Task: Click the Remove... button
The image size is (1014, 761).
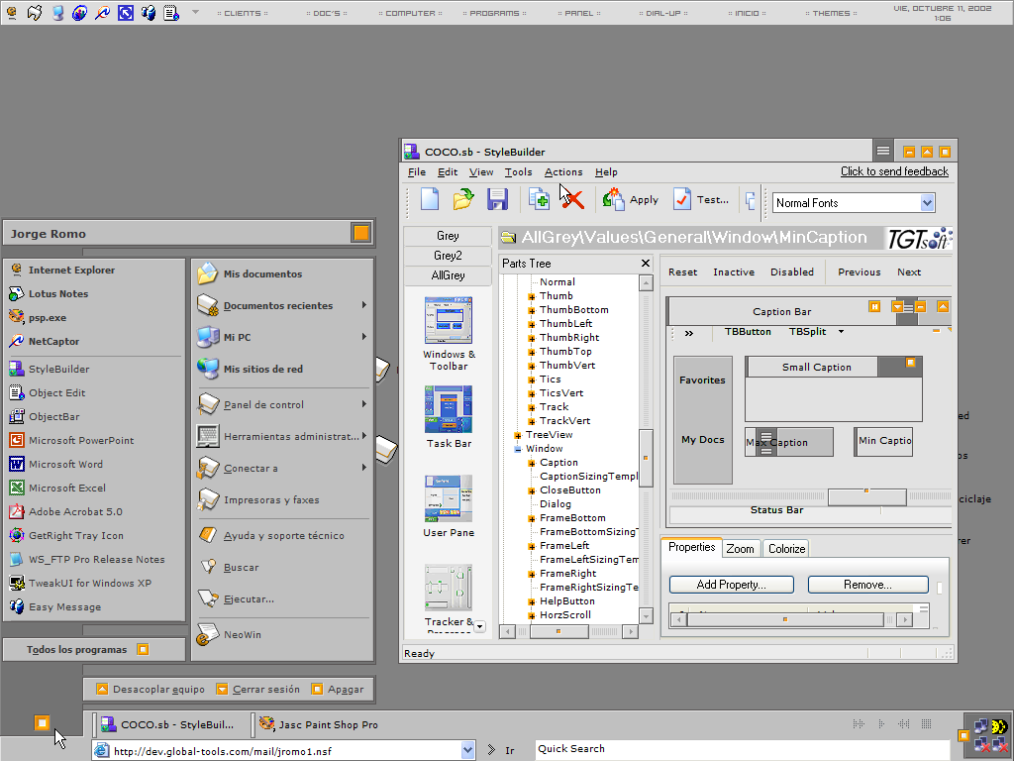Action: coord(867,585)
